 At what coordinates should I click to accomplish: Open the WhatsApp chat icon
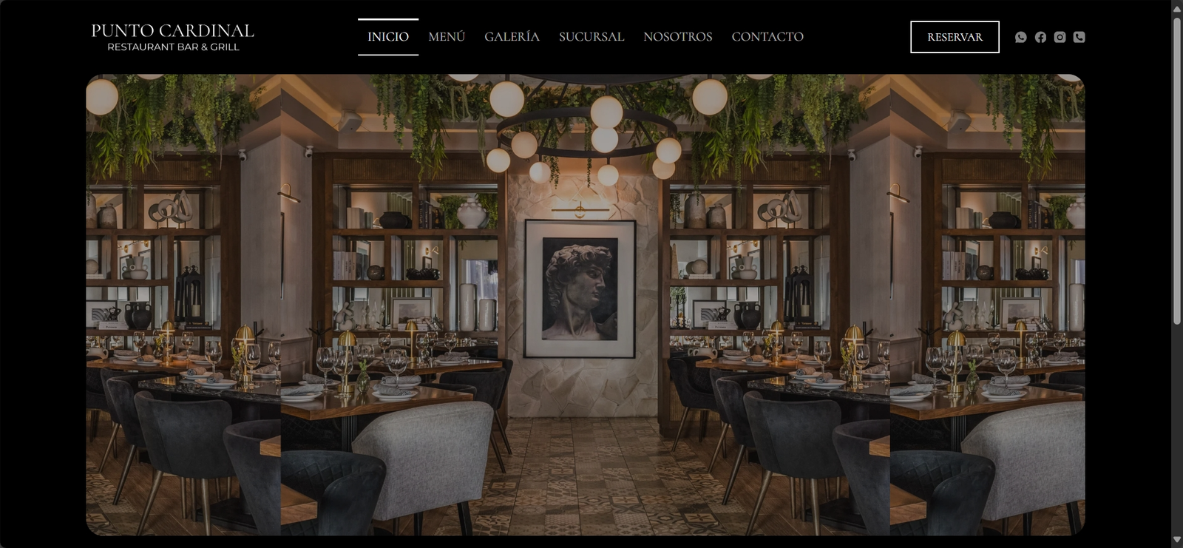point(1021,37)
